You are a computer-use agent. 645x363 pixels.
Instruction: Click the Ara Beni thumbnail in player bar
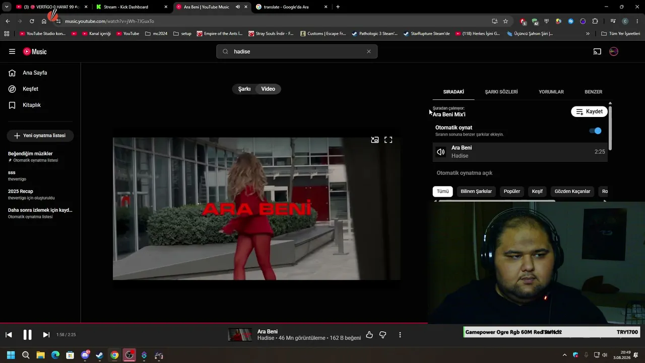point(240,335)
